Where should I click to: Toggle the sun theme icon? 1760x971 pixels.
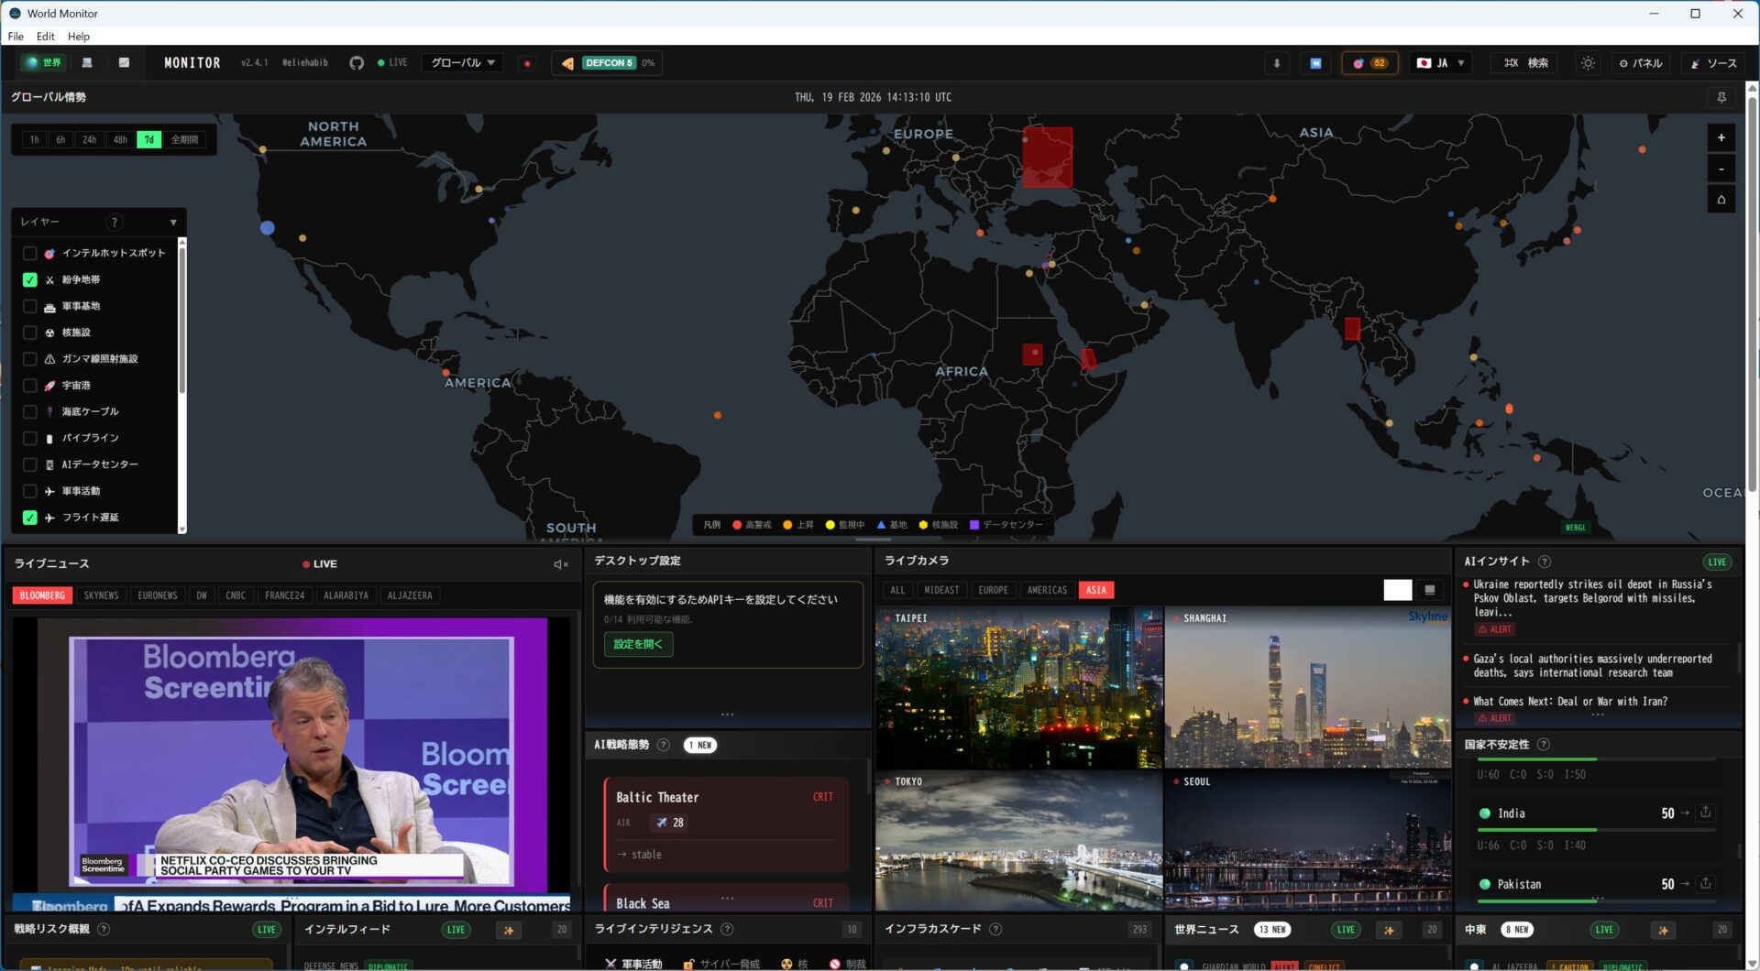click(x=1588, y=63)
